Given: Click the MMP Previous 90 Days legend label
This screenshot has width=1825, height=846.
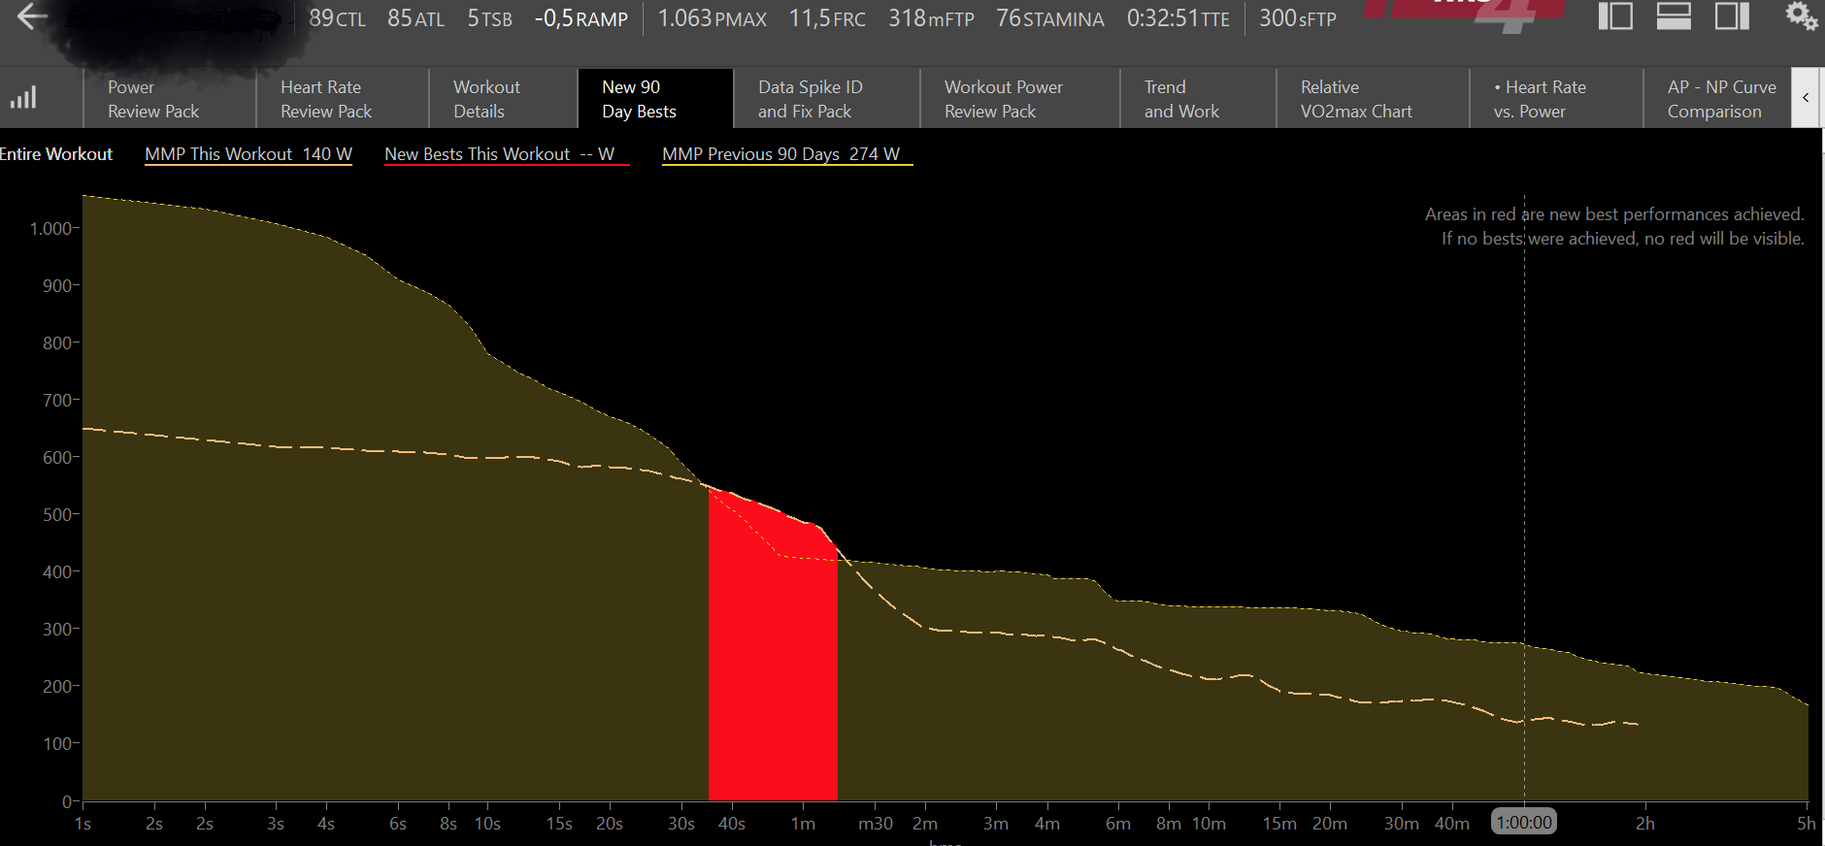Looking at the screenshot, I should click(780, 154).
